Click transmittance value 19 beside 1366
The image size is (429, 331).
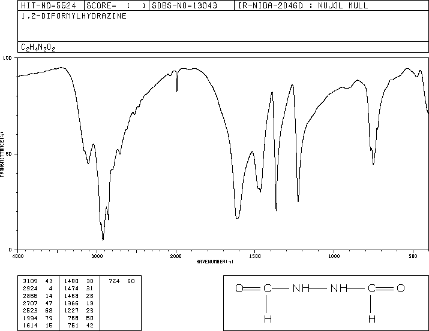tap(90, 303)
